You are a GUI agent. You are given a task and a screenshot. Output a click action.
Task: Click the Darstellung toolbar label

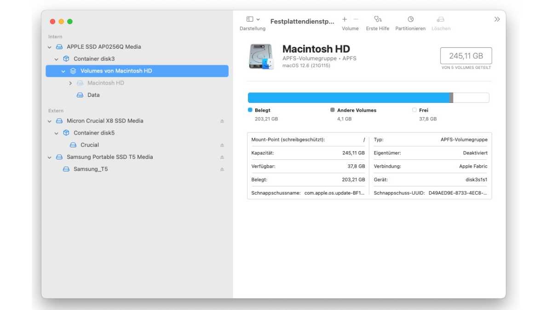coord(253,28)
